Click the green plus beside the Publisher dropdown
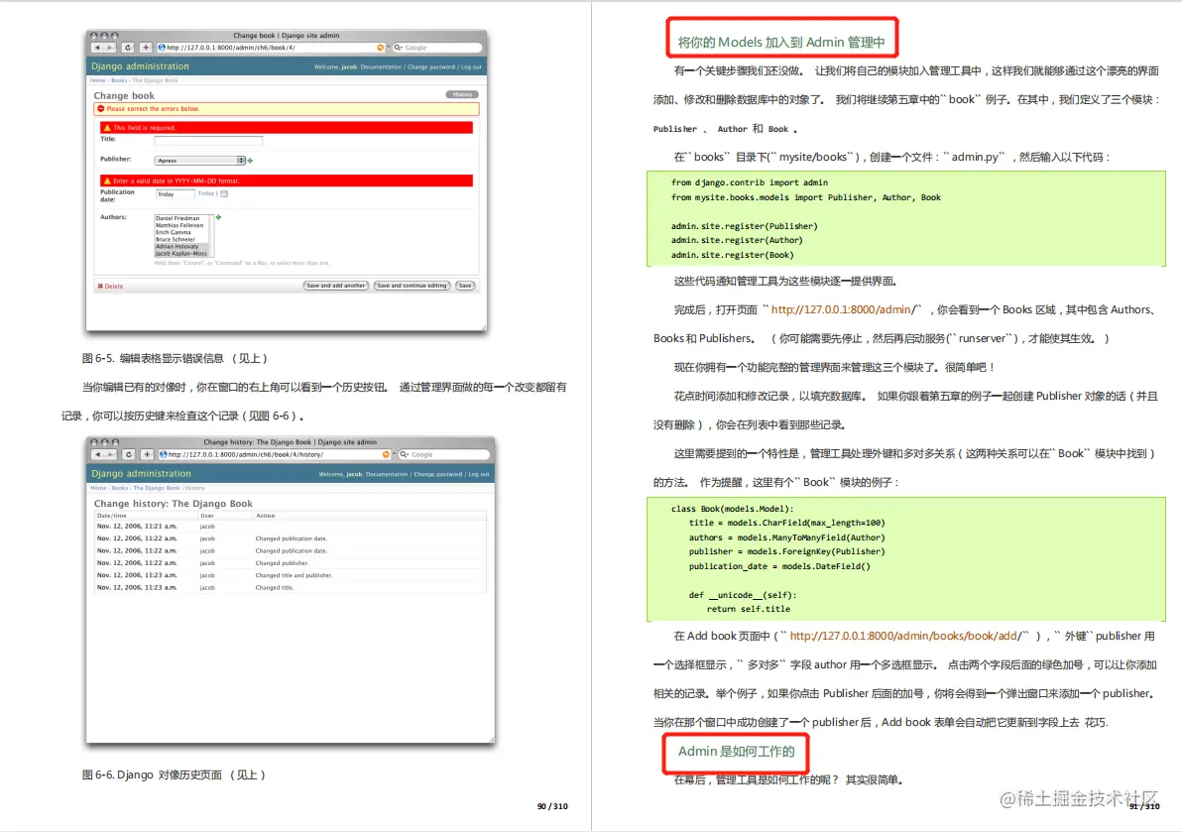Screen dimensions: 1182x832 (x=250, y=161)
